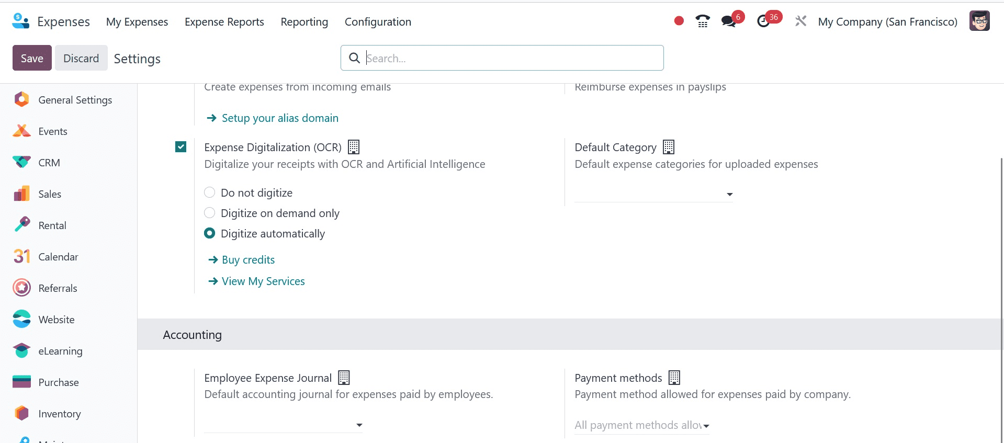The height and width of the screenshot is (443, 1004).
Task: Open the VoIP phone dialer icon
Action: click(x=703, y=21)
